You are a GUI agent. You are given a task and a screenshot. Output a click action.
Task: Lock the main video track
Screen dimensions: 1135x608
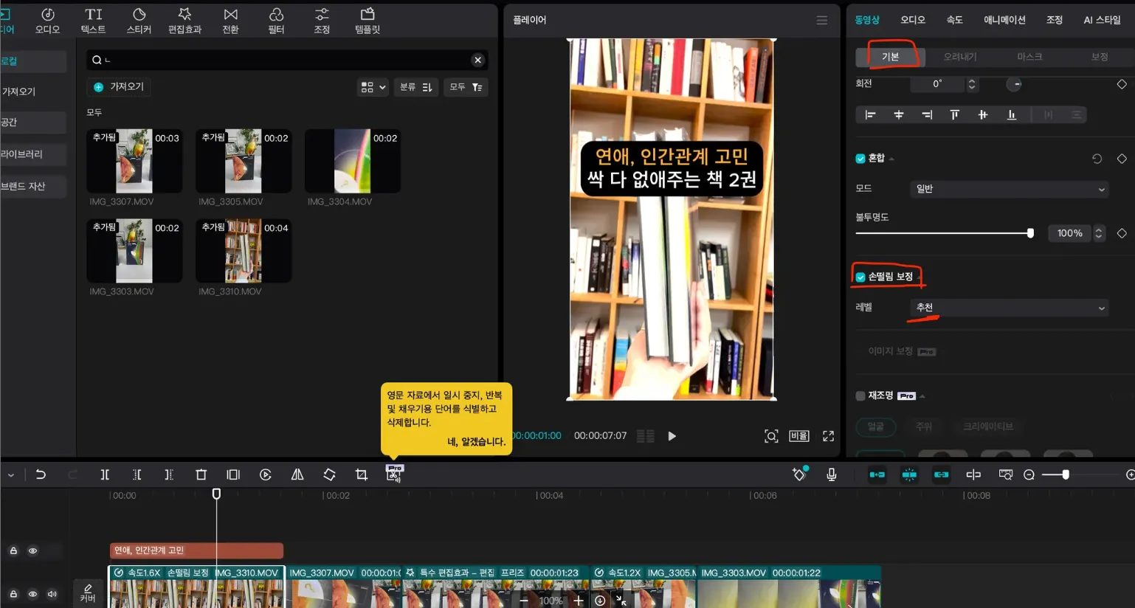tap(13, 594)
